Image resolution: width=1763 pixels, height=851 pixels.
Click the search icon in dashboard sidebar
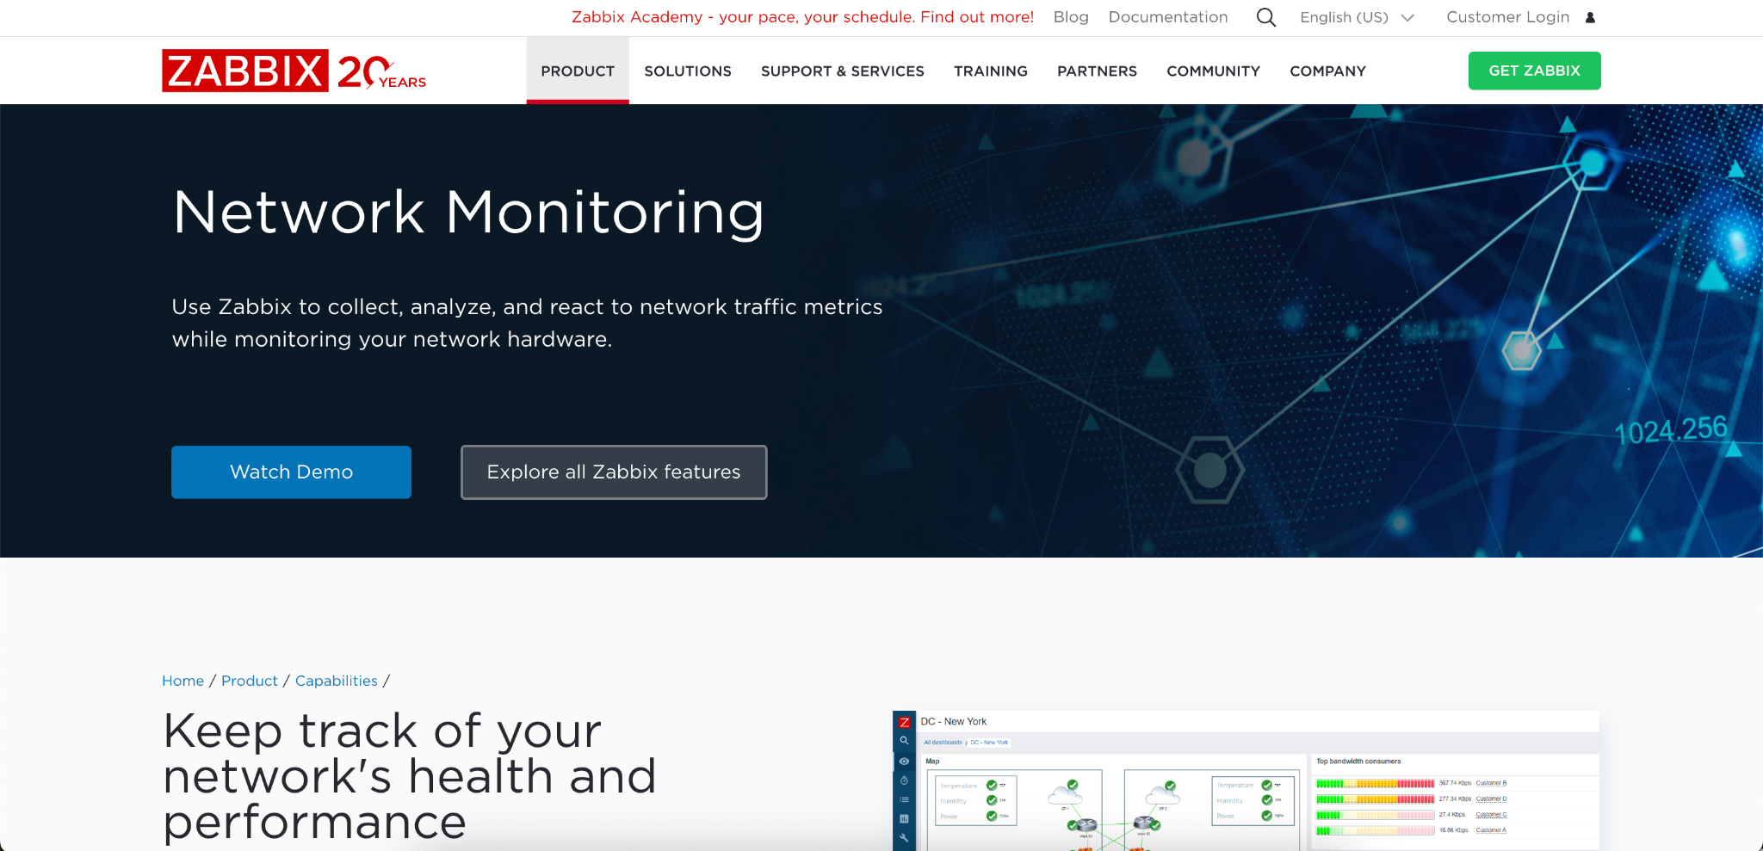click(904, 741)
